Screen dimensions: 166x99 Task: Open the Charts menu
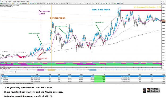[14, 1]
